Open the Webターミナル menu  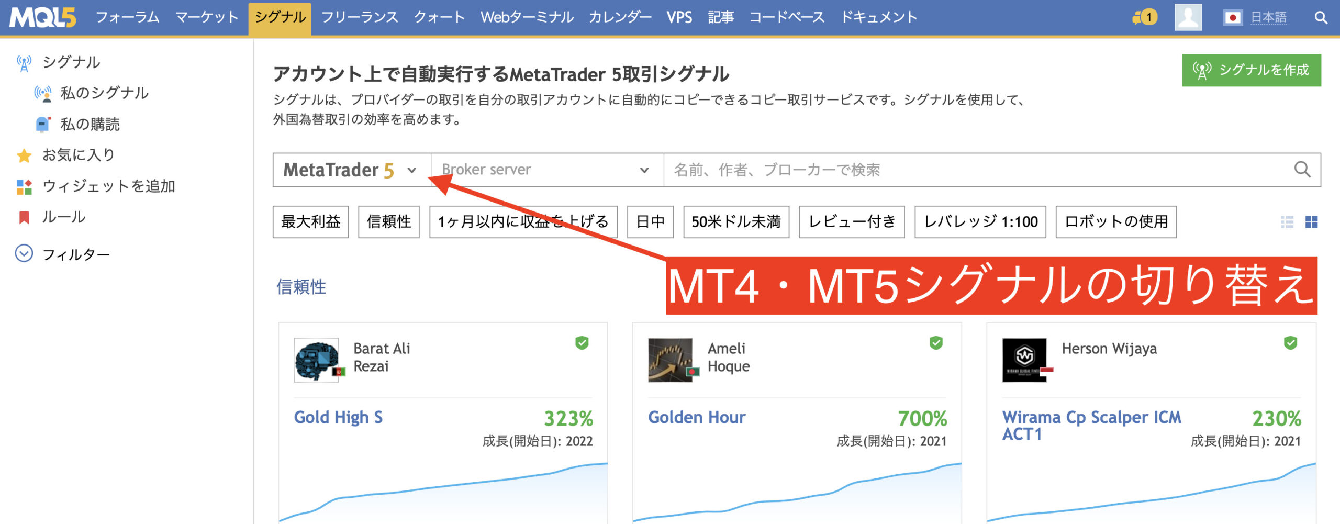(x=527, y=17)
